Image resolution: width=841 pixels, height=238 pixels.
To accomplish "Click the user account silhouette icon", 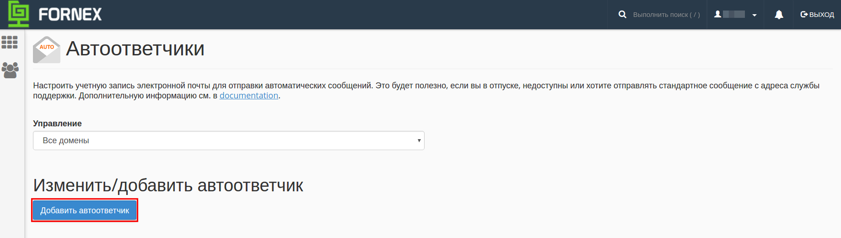I will point(718,14).
